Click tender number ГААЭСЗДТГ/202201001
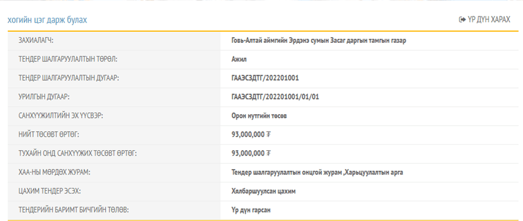Viewport: 523px width, 221px height. (265, 79)
